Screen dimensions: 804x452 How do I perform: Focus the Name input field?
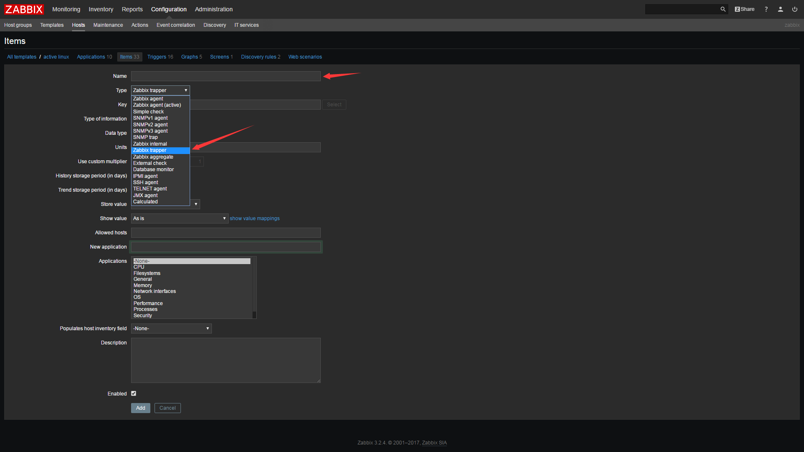[x=226, y=76]
